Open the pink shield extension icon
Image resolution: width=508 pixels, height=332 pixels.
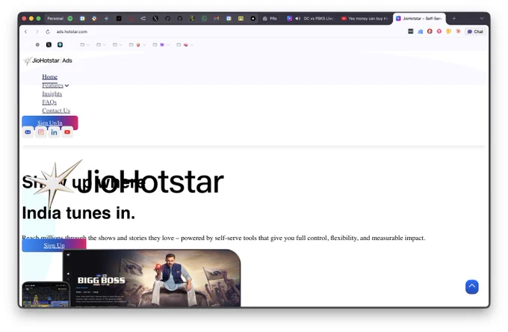tap(439, 31)
